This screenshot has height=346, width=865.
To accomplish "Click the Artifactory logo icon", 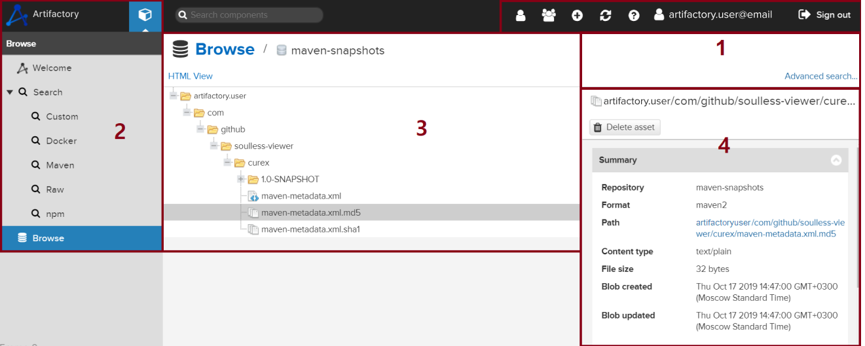I will pyautogui.click(x=16, y=14).
